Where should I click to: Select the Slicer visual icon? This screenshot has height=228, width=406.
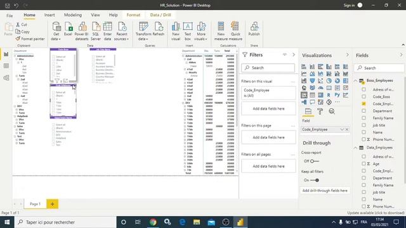coord(304,95)
